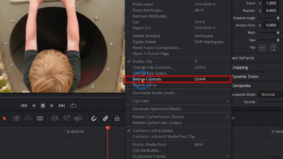Screen dimensions: 283x159
Task: Choose Normalize Audio Levels entry
Action: click(178, 93)
